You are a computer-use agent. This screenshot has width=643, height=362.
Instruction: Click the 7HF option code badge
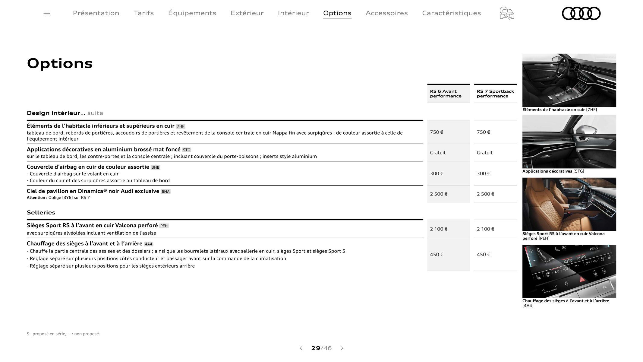pos(180,126)
